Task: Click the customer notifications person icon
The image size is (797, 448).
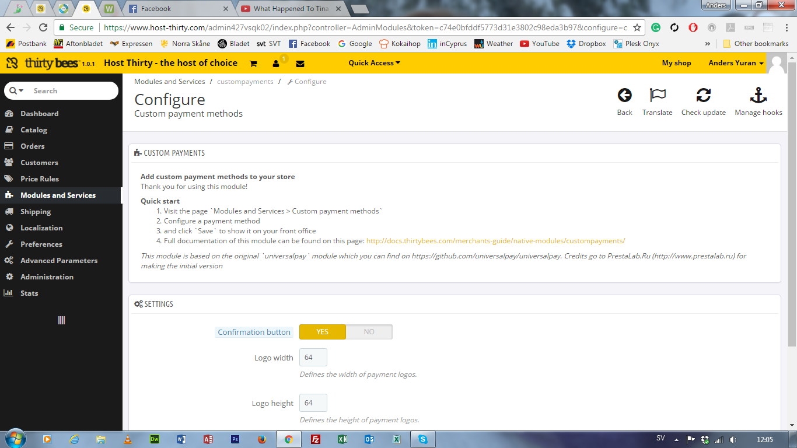Action: click(276, 64)
